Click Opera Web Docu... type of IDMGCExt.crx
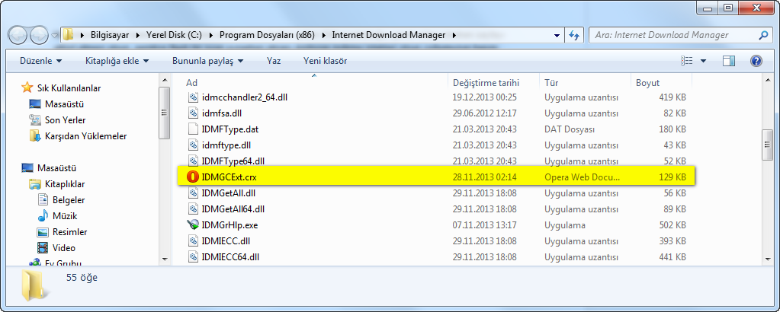The height and width of the screenshot is (312, 780). pos(583,177)
